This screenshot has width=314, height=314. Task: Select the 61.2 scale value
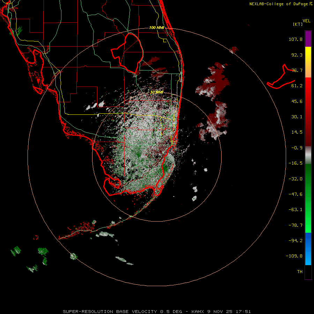[x=297, y=86]
